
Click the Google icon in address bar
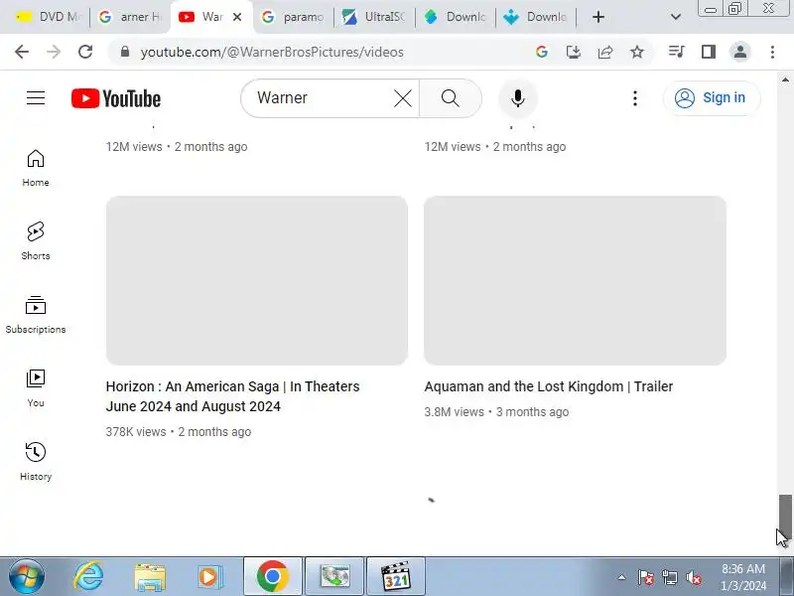coord(541,52)
